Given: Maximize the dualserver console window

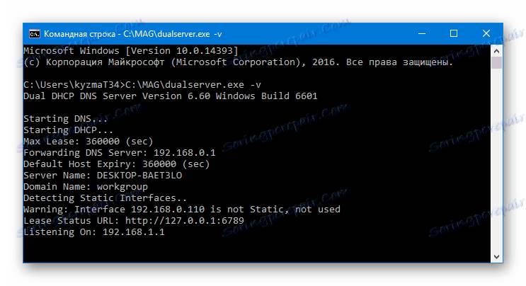Looking at the screenshot, I should [454, 33].
